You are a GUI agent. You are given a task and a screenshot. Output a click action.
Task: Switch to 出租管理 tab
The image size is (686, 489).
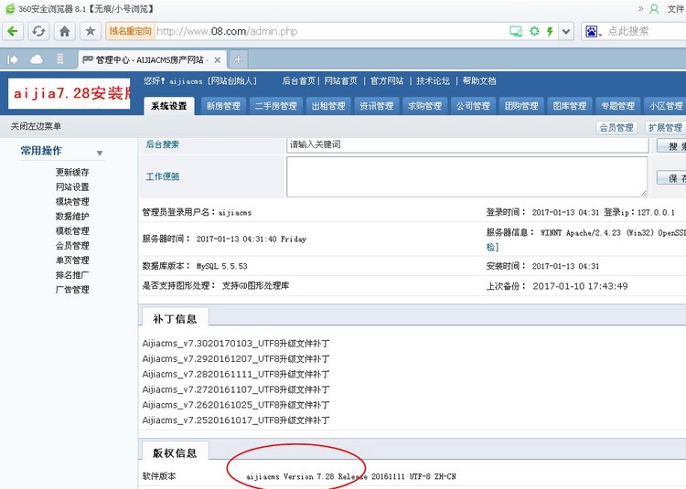(x=328, y=106)
